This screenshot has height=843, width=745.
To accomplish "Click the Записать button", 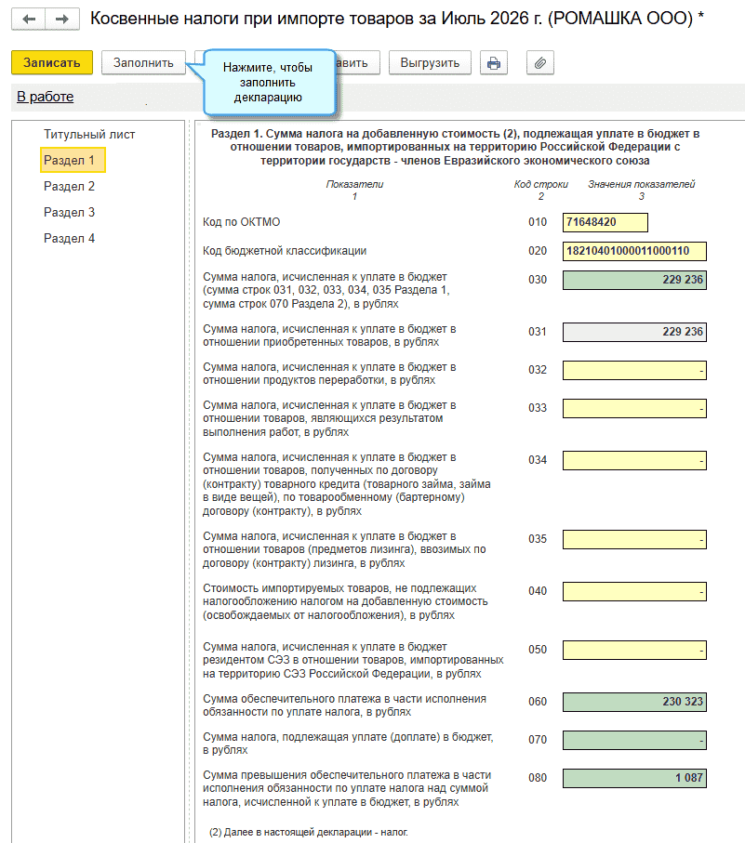I will (x=52, y=63).
